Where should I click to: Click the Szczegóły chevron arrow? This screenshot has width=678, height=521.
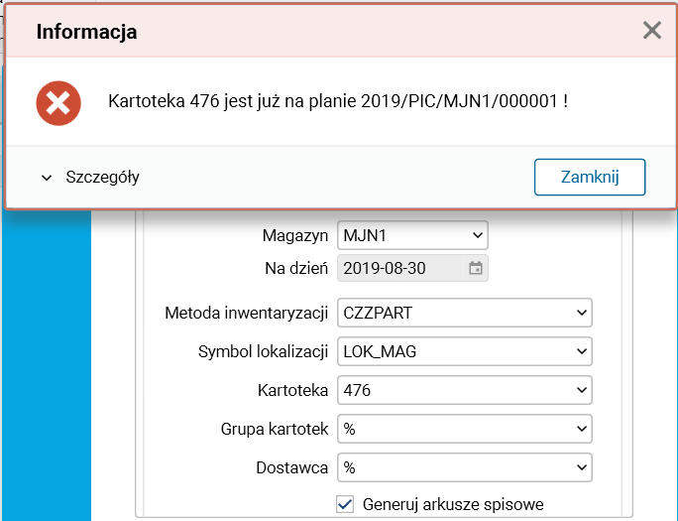coord(46,178)
